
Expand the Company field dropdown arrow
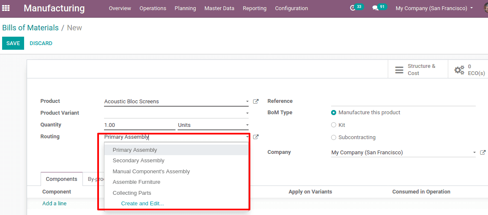(x=474, y=152)
